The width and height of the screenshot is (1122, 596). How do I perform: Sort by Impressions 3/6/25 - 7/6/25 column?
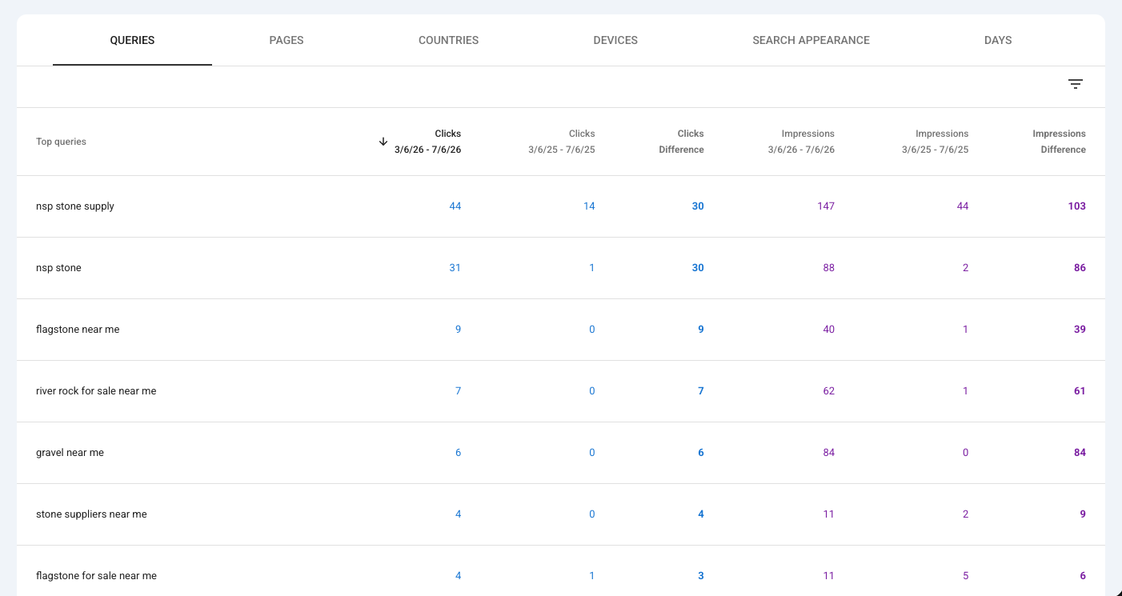point(935,142)
